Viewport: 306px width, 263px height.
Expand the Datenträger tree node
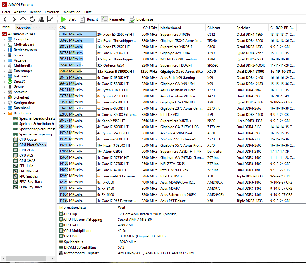click(x=4, y=71)
